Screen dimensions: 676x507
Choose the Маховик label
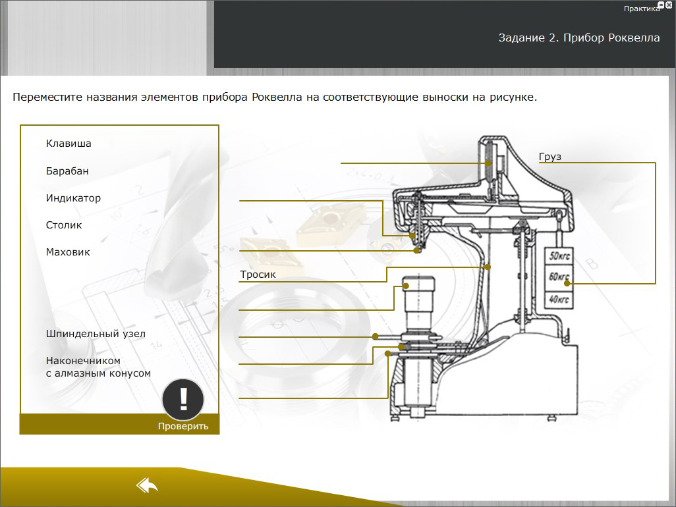click(x=68, y=252)
